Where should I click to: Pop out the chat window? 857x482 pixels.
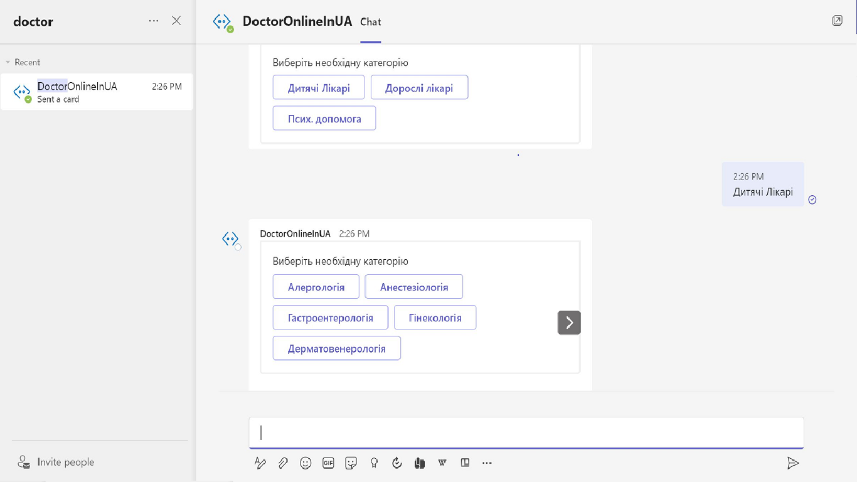pos(837,21)
